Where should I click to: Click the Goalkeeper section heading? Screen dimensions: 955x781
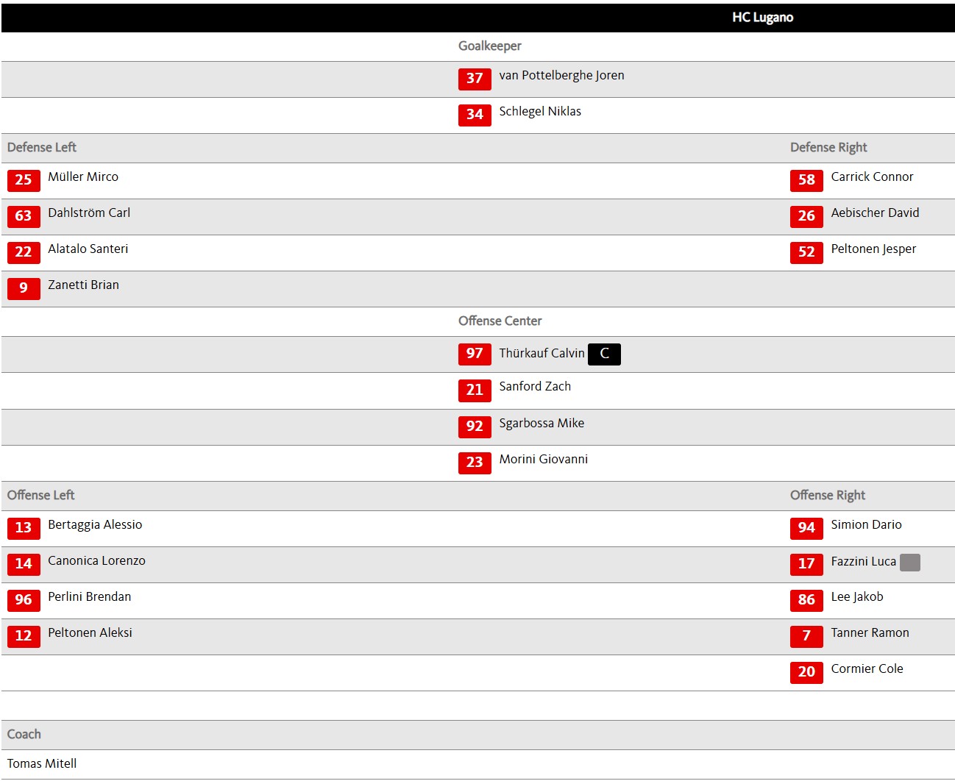489,46
